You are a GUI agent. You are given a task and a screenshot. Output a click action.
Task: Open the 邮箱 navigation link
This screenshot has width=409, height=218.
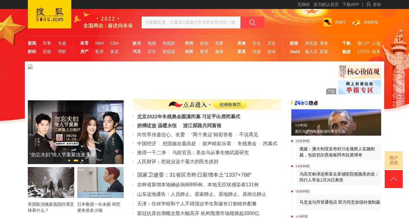click(x=294, y=43)
